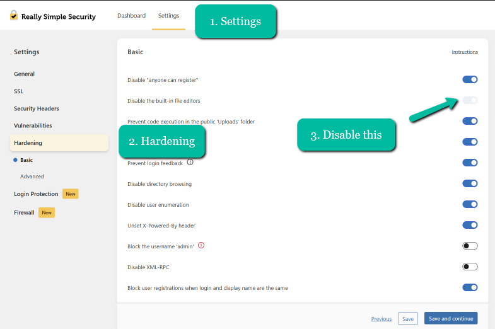Screen dimensions: 495x329
Task: Toggle Unset X-Powered-By header switch
Action: pyautogui.click(x=470, y=225)
